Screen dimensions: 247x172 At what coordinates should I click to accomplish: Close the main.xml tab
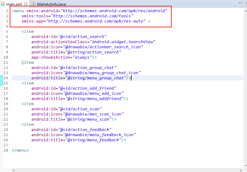point(26,4)
